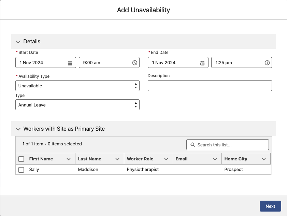Click the search magnifier icon in list

click(193, 145)
